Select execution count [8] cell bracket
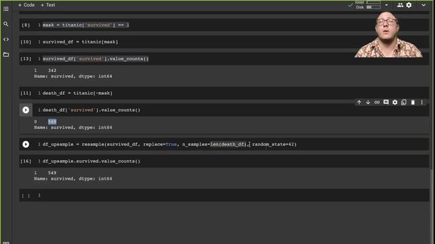The image size is (435, 244). pos(26,25)
